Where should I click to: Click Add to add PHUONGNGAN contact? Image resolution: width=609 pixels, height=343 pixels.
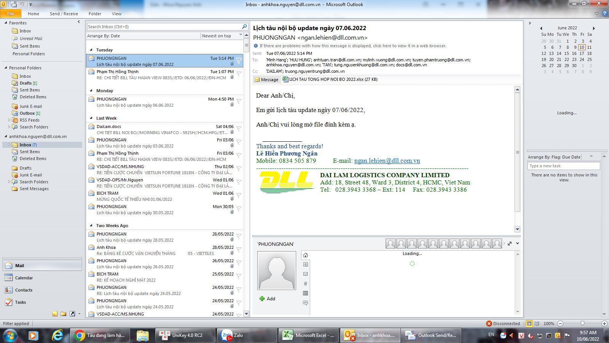(267, 299)
